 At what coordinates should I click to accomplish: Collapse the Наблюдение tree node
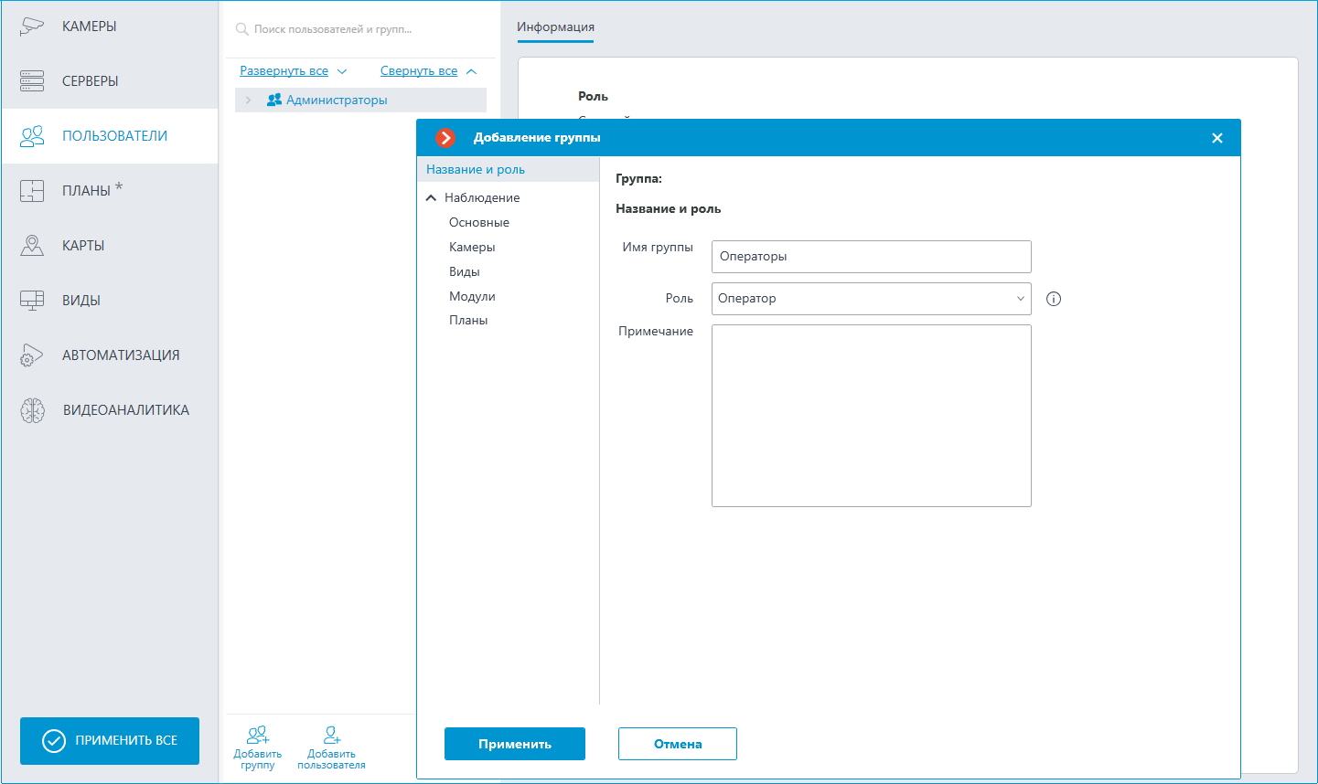[x=431, y=198]
